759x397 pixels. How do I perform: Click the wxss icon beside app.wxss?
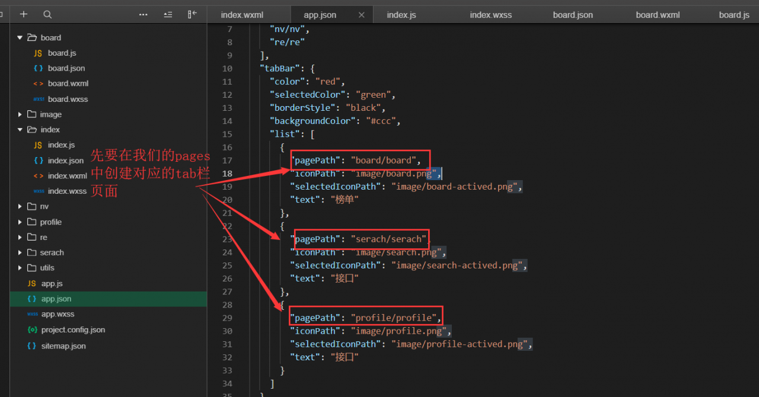32,314
